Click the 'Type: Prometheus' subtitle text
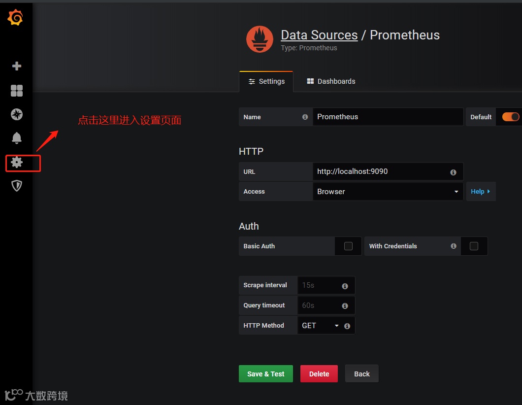 [x=309, y=48]
